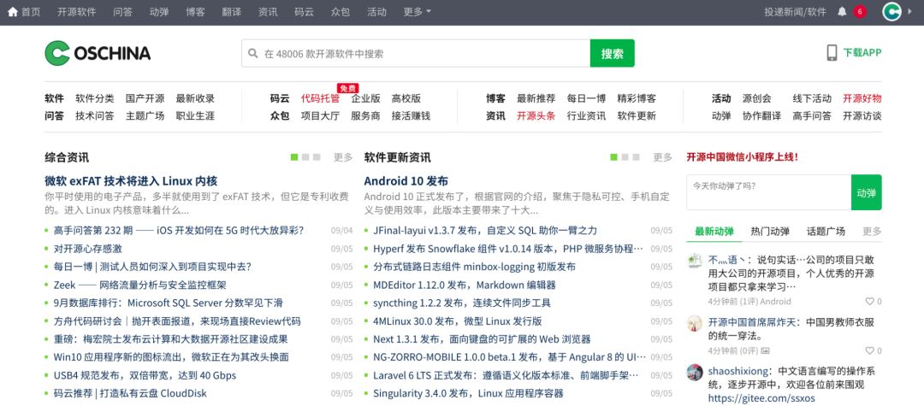This screenshot has width=924, height=406.
Task: Open 更多 for 综合资讯 section
Action: pos(343,157)
